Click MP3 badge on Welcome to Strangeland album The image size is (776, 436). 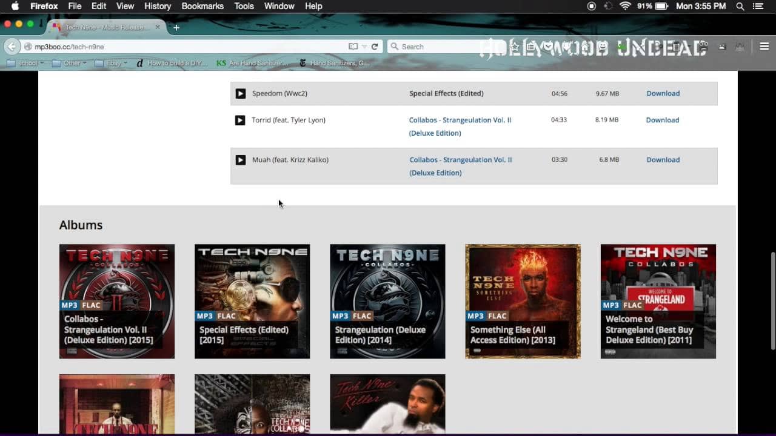pyautogui.click(x=611, y=305)
